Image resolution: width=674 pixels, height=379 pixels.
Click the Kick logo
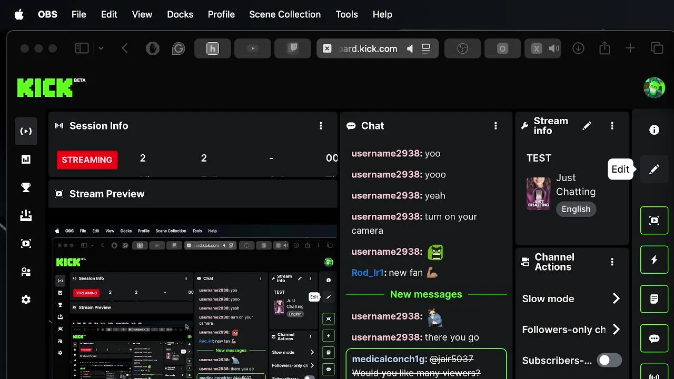pyautogui.click(x=51, y=87)
